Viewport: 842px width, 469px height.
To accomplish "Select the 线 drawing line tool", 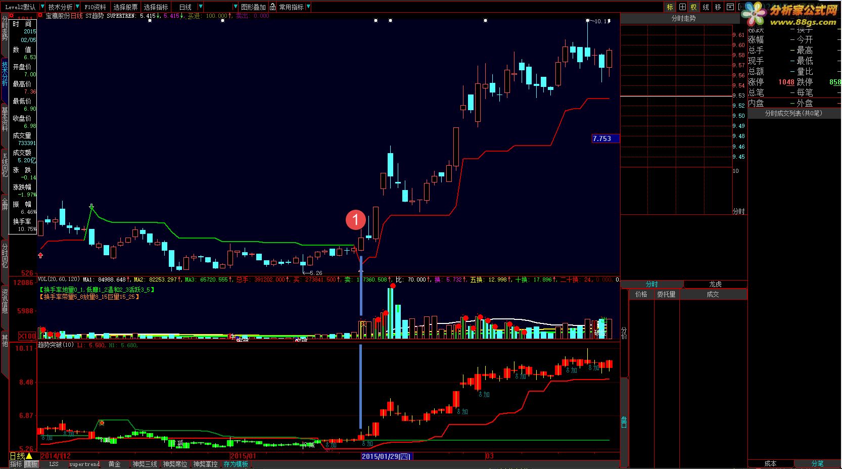I will (x=706, y=7).
